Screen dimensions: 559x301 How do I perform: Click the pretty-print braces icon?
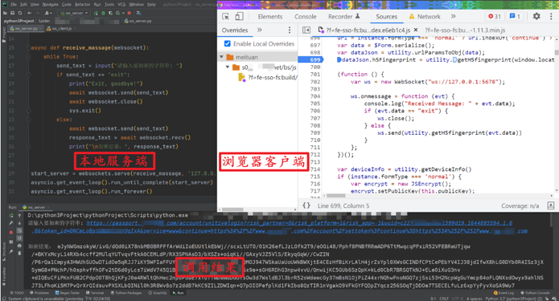pos(306,205)
